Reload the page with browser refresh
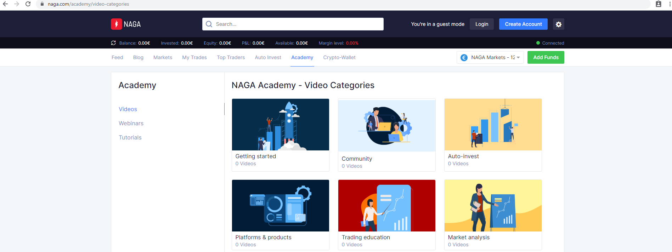 tap(28, 4)
